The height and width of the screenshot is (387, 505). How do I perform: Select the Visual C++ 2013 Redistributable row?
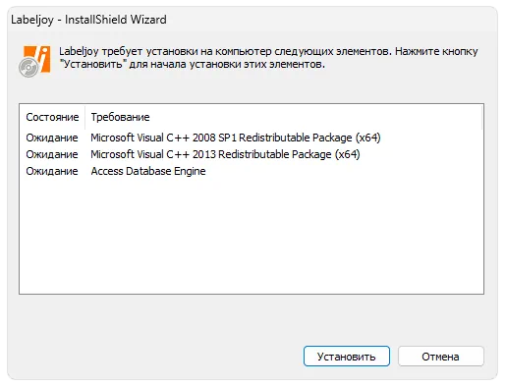pyautogui.click(x=252, y=154)
